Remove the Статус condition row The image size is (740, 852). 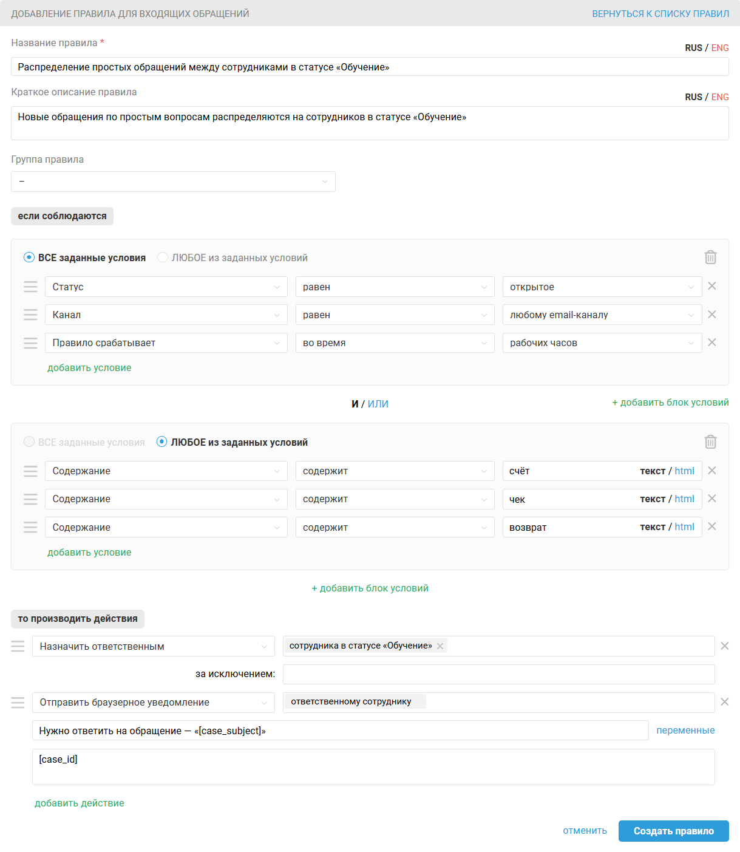pos(712,286)
